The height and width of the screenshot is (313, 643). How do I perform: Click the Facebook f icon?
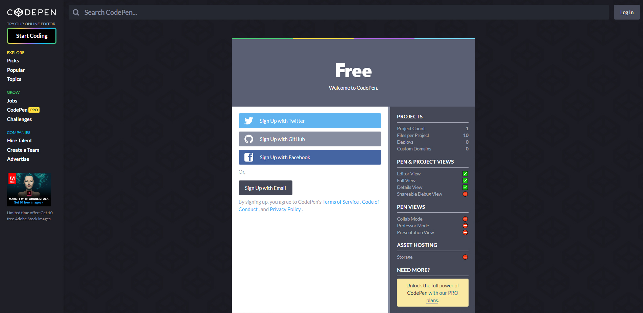tap(249, 157)
